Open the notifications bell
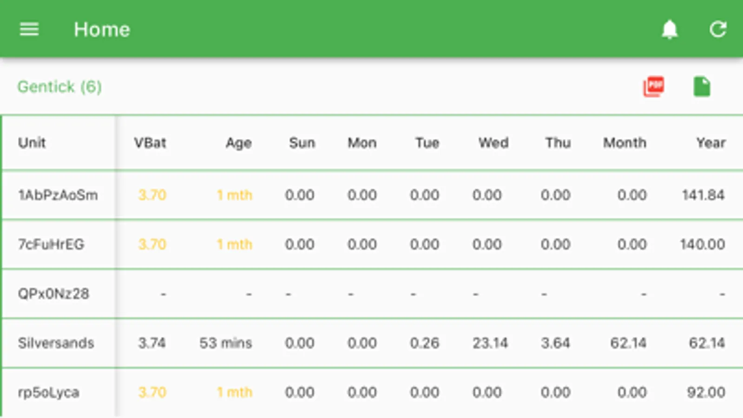743x418 pixels. (669, 29)
